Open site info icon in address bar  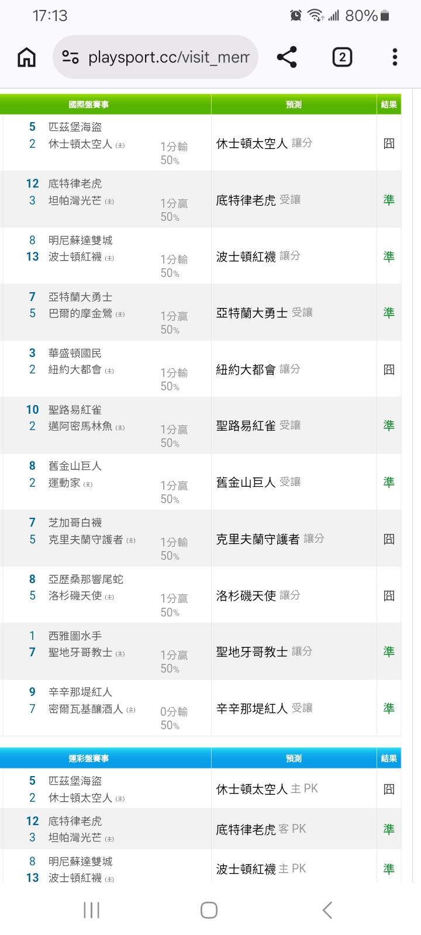tap(71, 57)
